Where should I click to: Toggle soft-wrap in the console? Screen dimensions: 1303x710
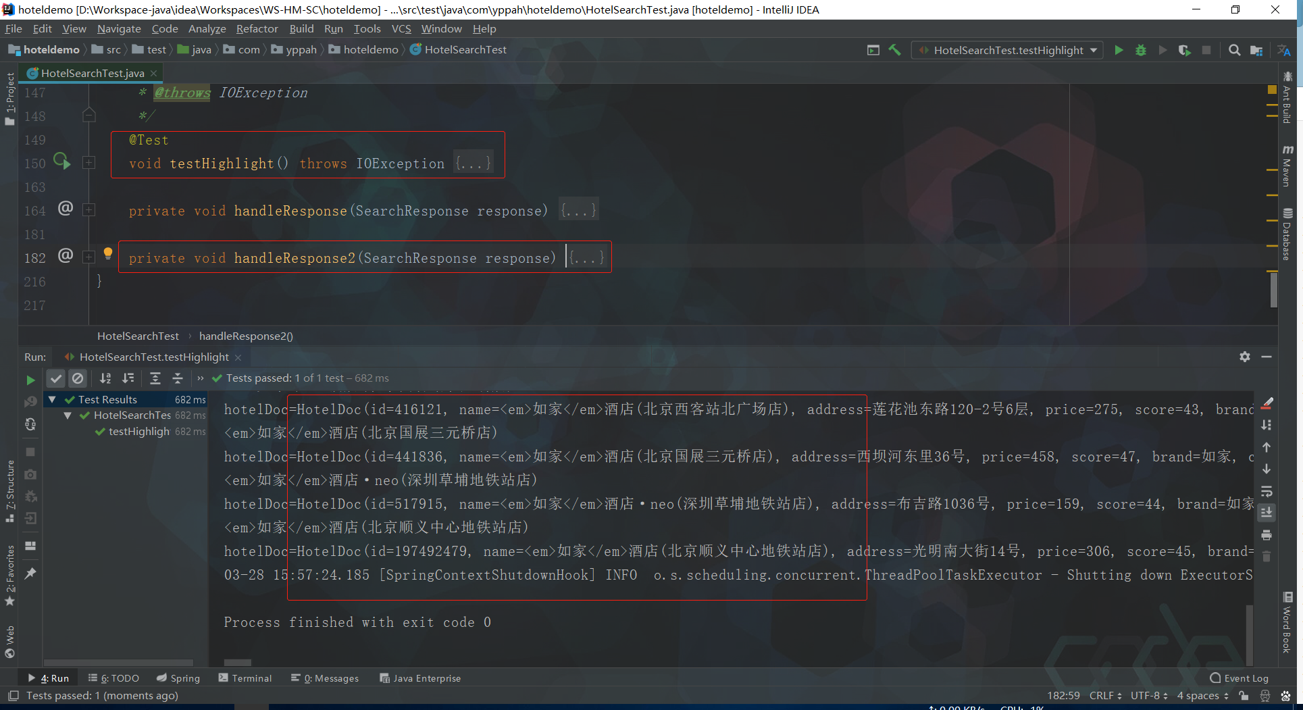(1267, 491)
